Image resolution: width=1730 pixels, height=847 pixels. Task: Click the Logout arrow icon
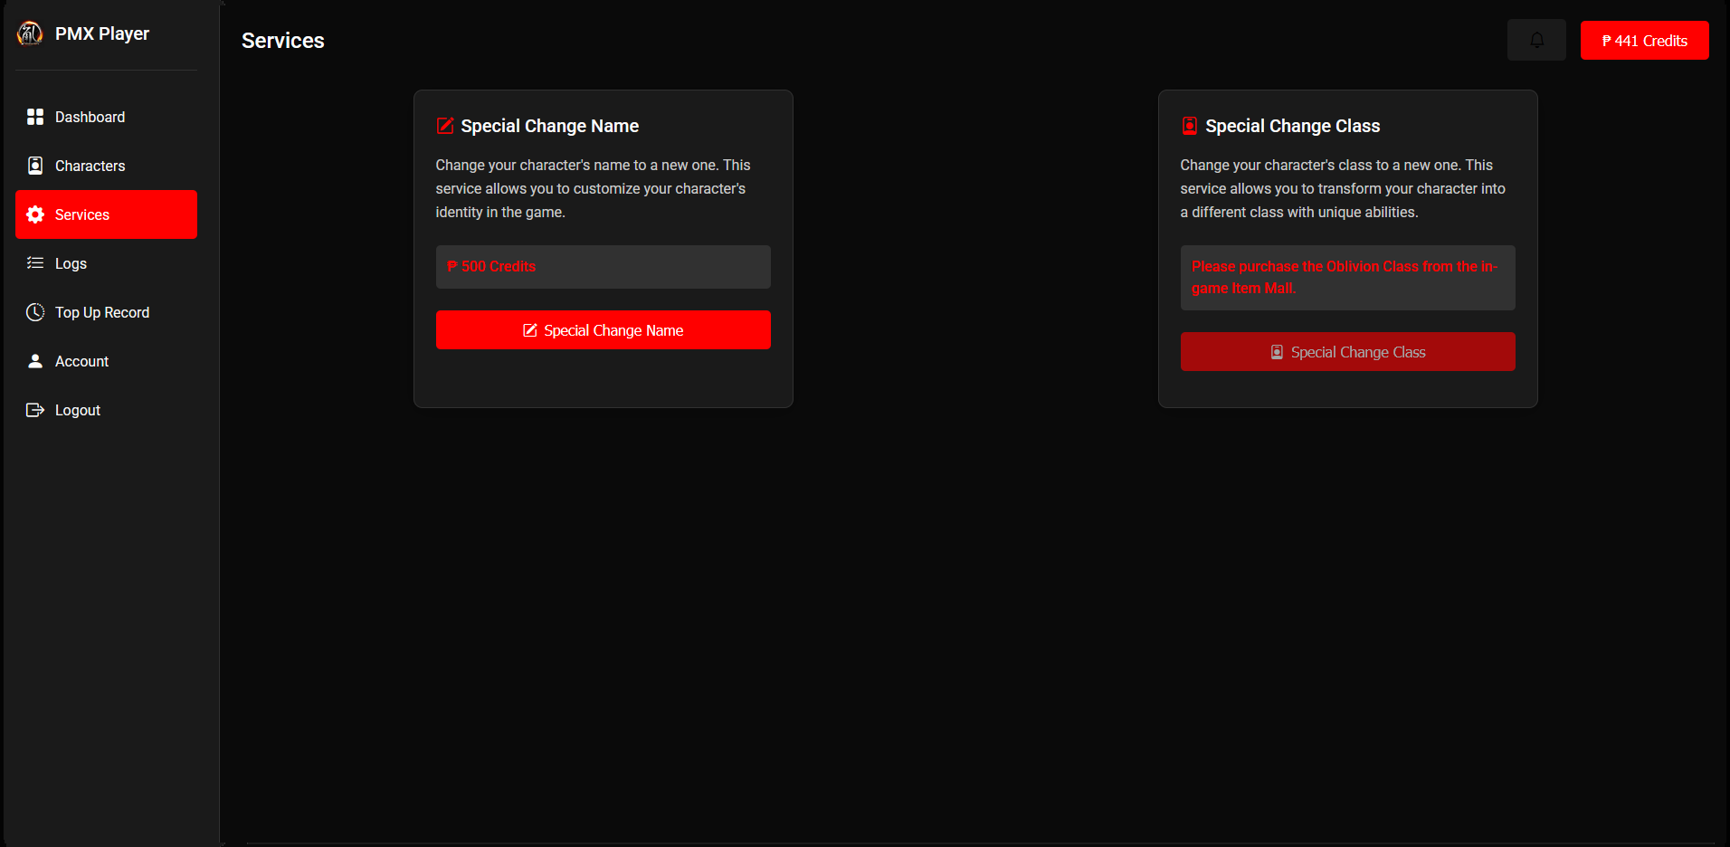pos(35,410)
